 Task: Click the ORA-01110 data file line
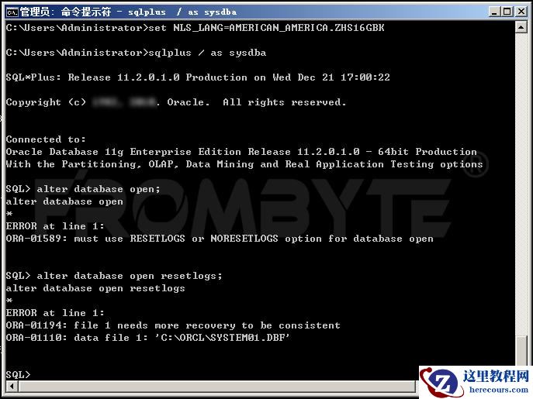point(148,338)
